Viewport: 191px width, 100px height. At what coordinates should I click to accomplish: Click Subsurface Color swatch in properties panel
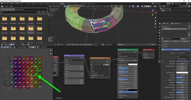(x=182, y=73)
